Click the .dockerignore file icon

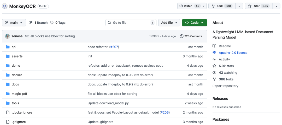8,113
